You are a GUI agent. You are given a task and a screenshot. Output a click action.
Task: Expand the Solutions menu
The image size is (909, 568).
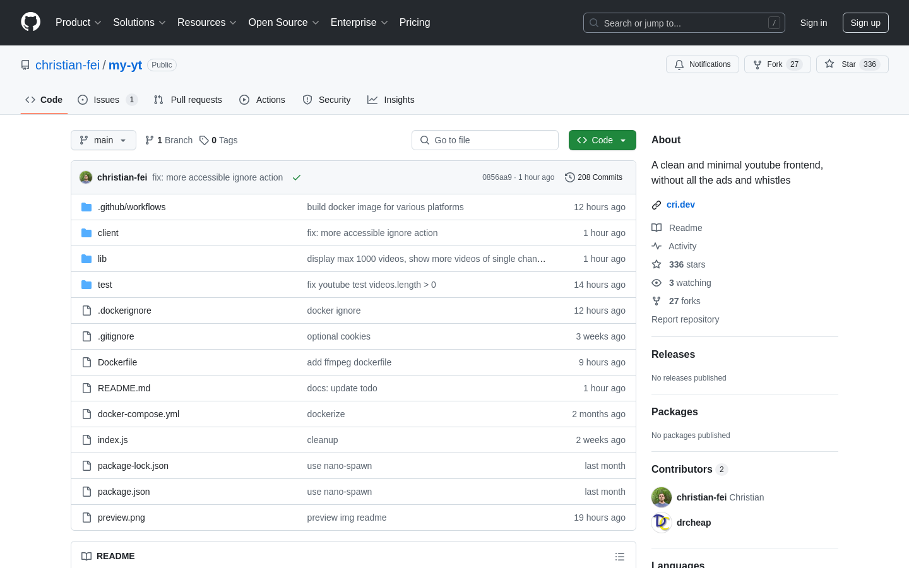(140, 22)
